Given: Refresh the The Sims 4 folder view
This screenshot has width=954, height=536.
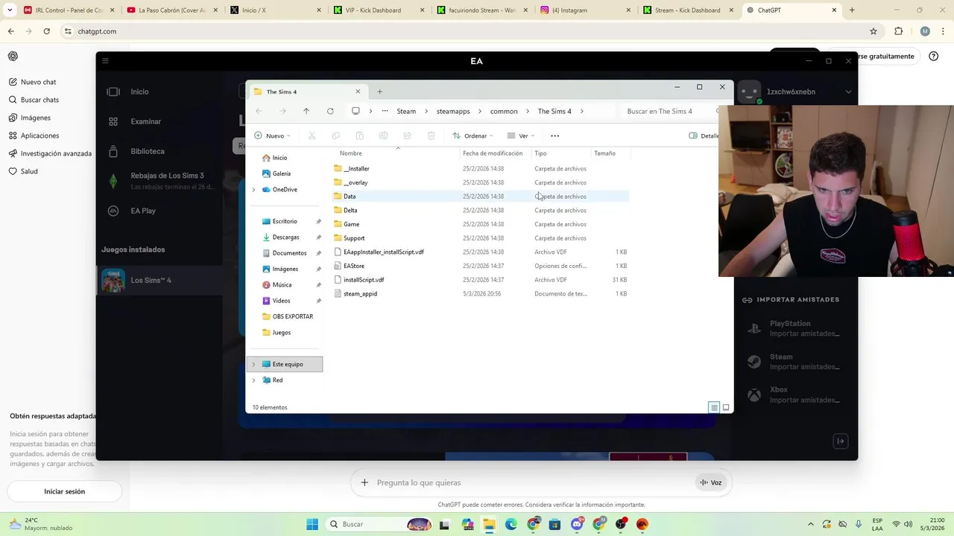Looking at the screenshot, I should pyautogui.click(x=330, y=111).
